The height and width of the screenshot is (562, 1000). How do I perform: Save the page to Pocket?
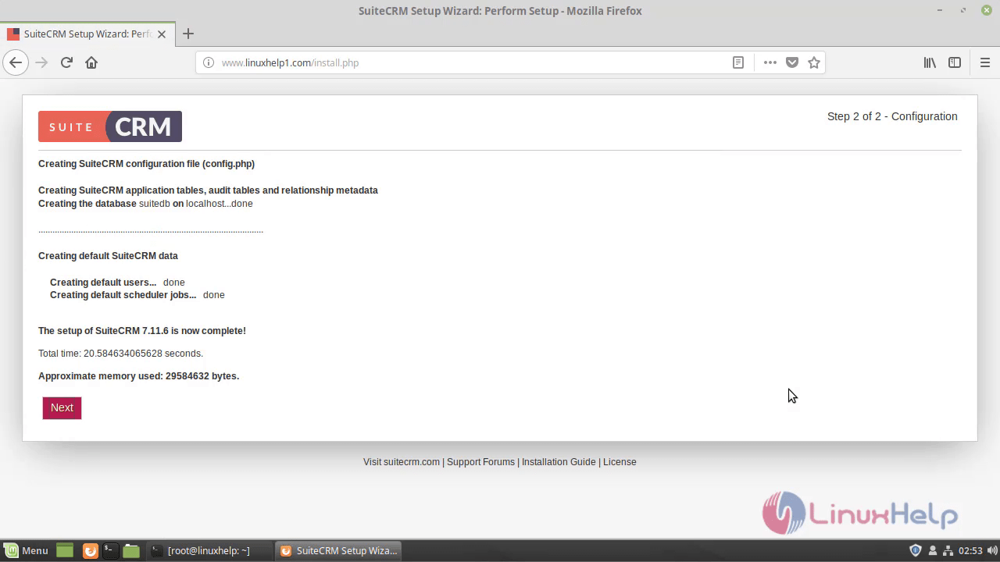coord(791,62)
